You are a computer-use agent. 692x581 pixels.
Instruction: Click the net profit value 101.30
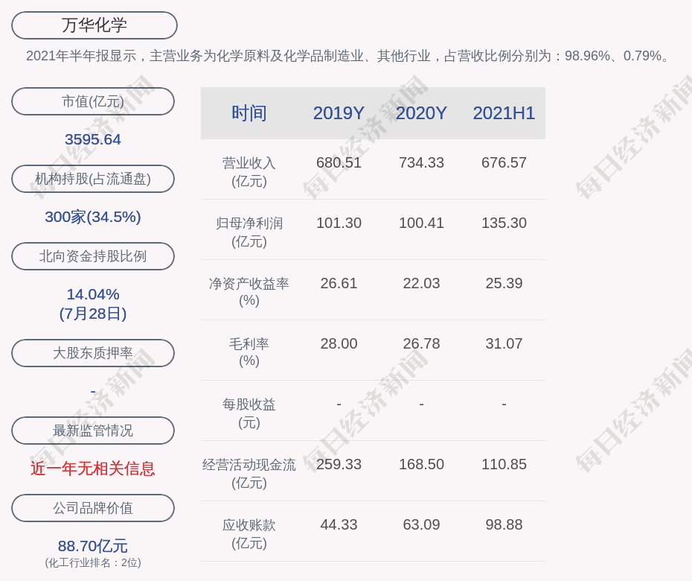point(339,223)
